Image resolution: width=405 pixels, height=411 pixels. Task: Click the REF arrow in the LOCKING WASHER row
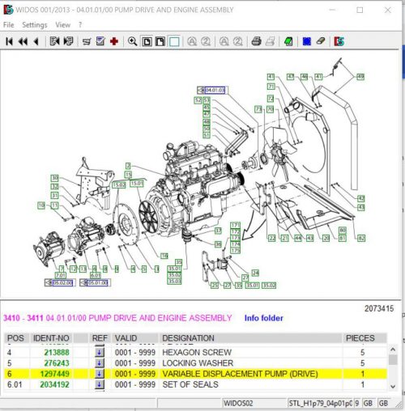pyautogui.click(x=100, y=363)
